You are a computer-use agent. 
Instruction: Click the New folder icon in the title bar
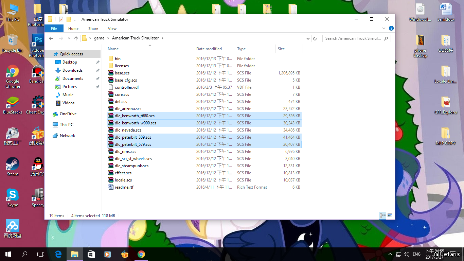pyautogui.click(x=69, y=19)
